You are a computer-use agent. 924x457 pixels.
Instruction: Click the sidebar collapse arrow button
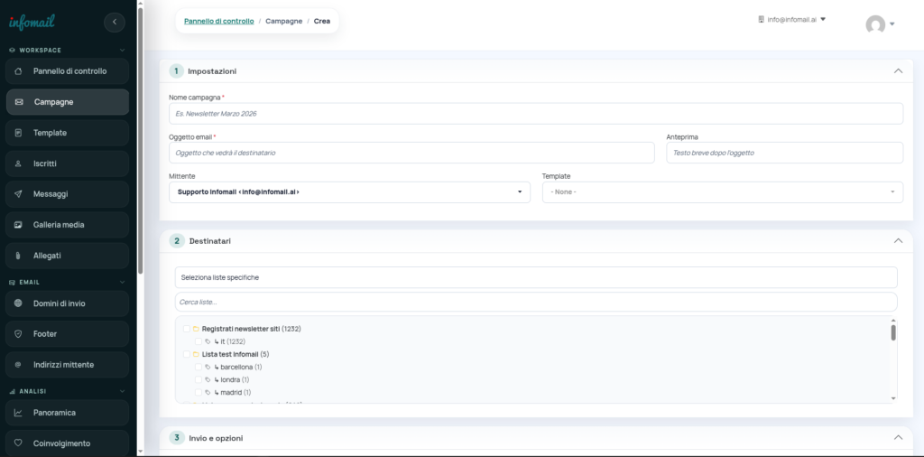(115, 23)
